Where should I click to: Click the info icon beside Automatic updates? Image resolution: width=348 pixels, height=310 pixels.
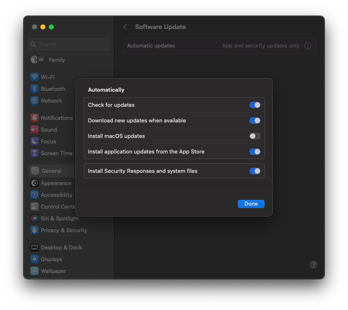[308, 46]
